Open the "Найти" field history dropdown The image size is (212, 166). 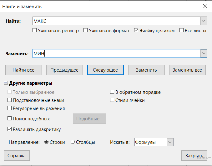pos(204,21)
